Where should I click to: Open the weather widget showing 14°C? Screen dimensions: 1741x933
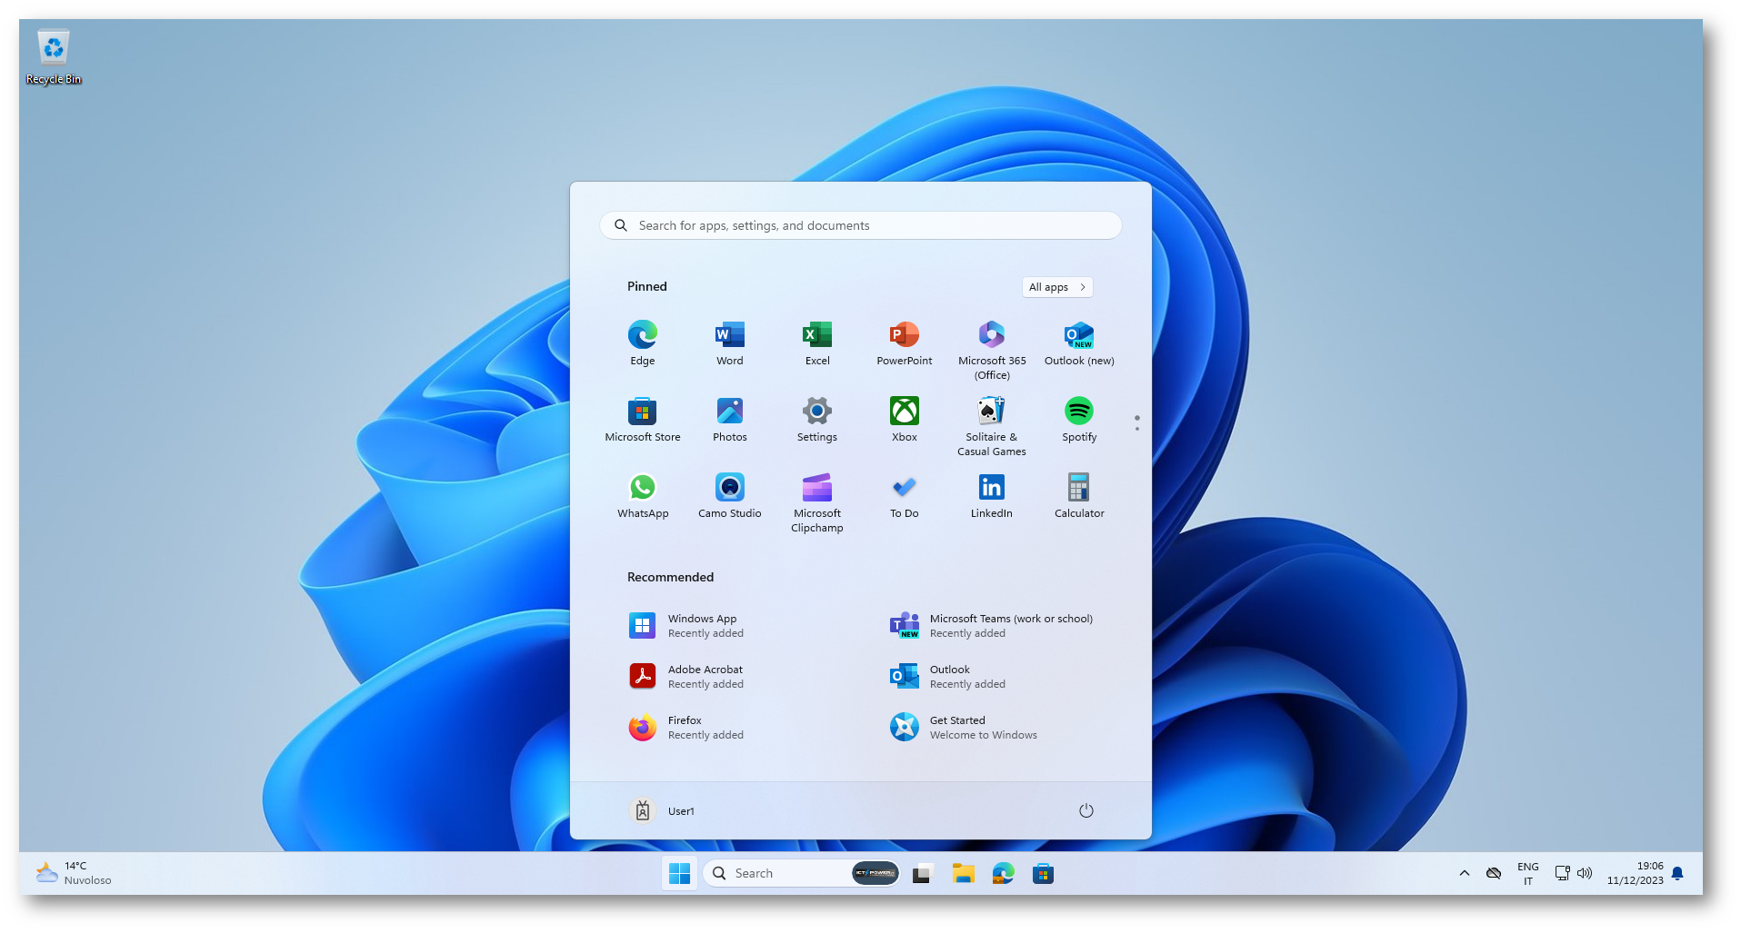pos(75,874)
